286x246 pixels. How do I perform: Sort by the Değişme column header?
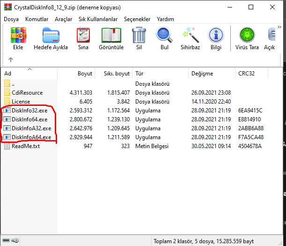pos(212,74)
